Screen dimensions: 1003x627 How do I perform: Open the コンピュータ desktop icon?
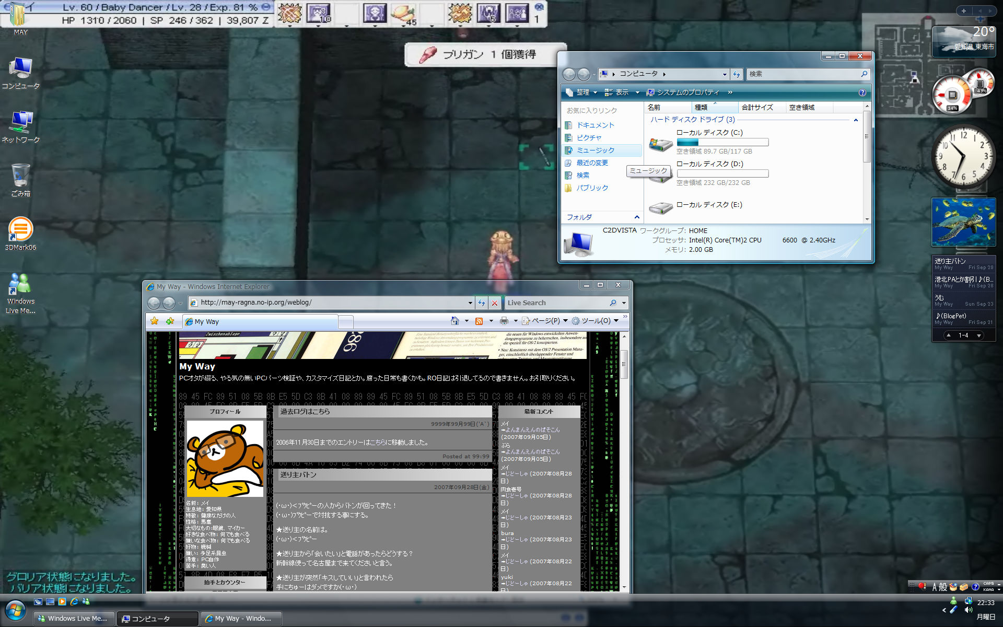point(21,73)
